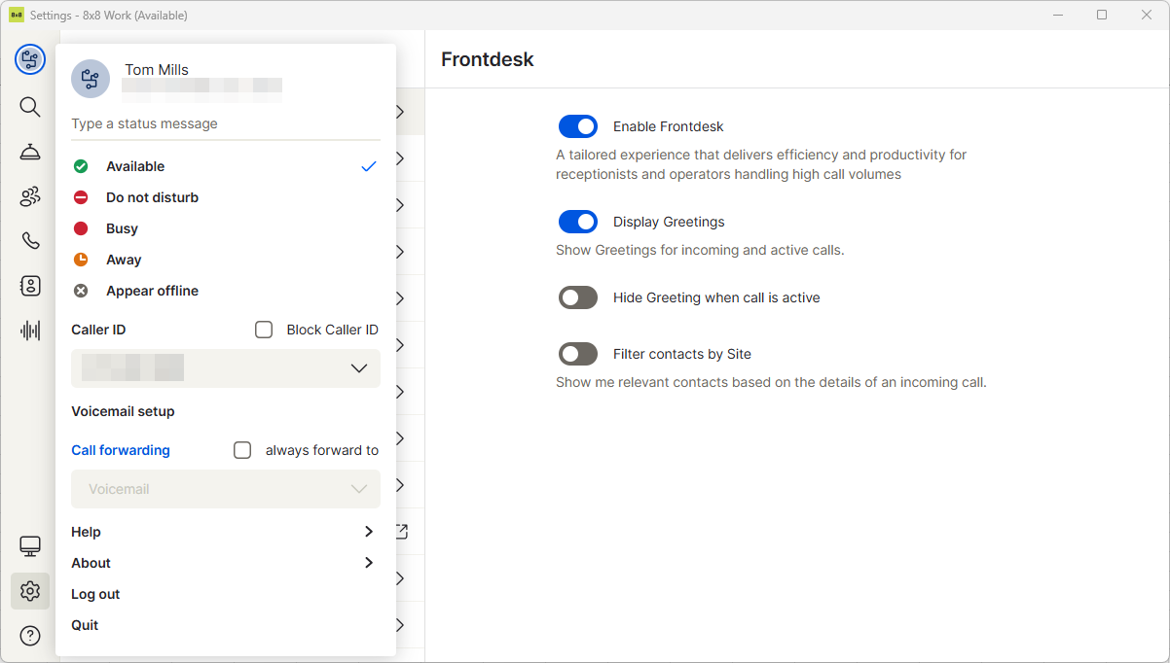The image size is (1170, 663).
Task: Open Voicemail setup
Action: pos(123,411)
